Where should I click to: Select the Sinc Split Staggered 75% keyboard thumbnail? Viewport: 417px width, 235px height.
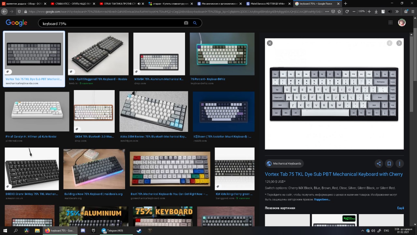pos(98,54)
